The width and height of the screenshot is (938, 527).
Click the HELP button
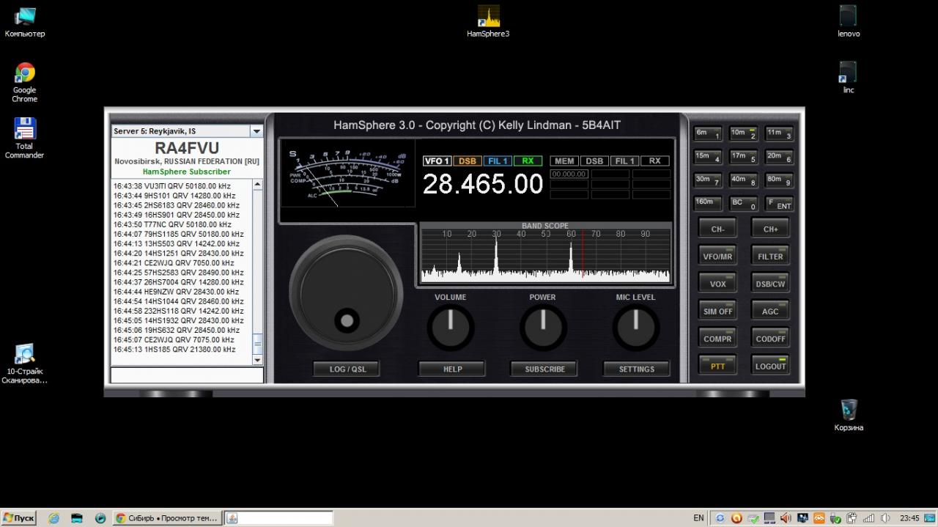(x=452, y=369)
